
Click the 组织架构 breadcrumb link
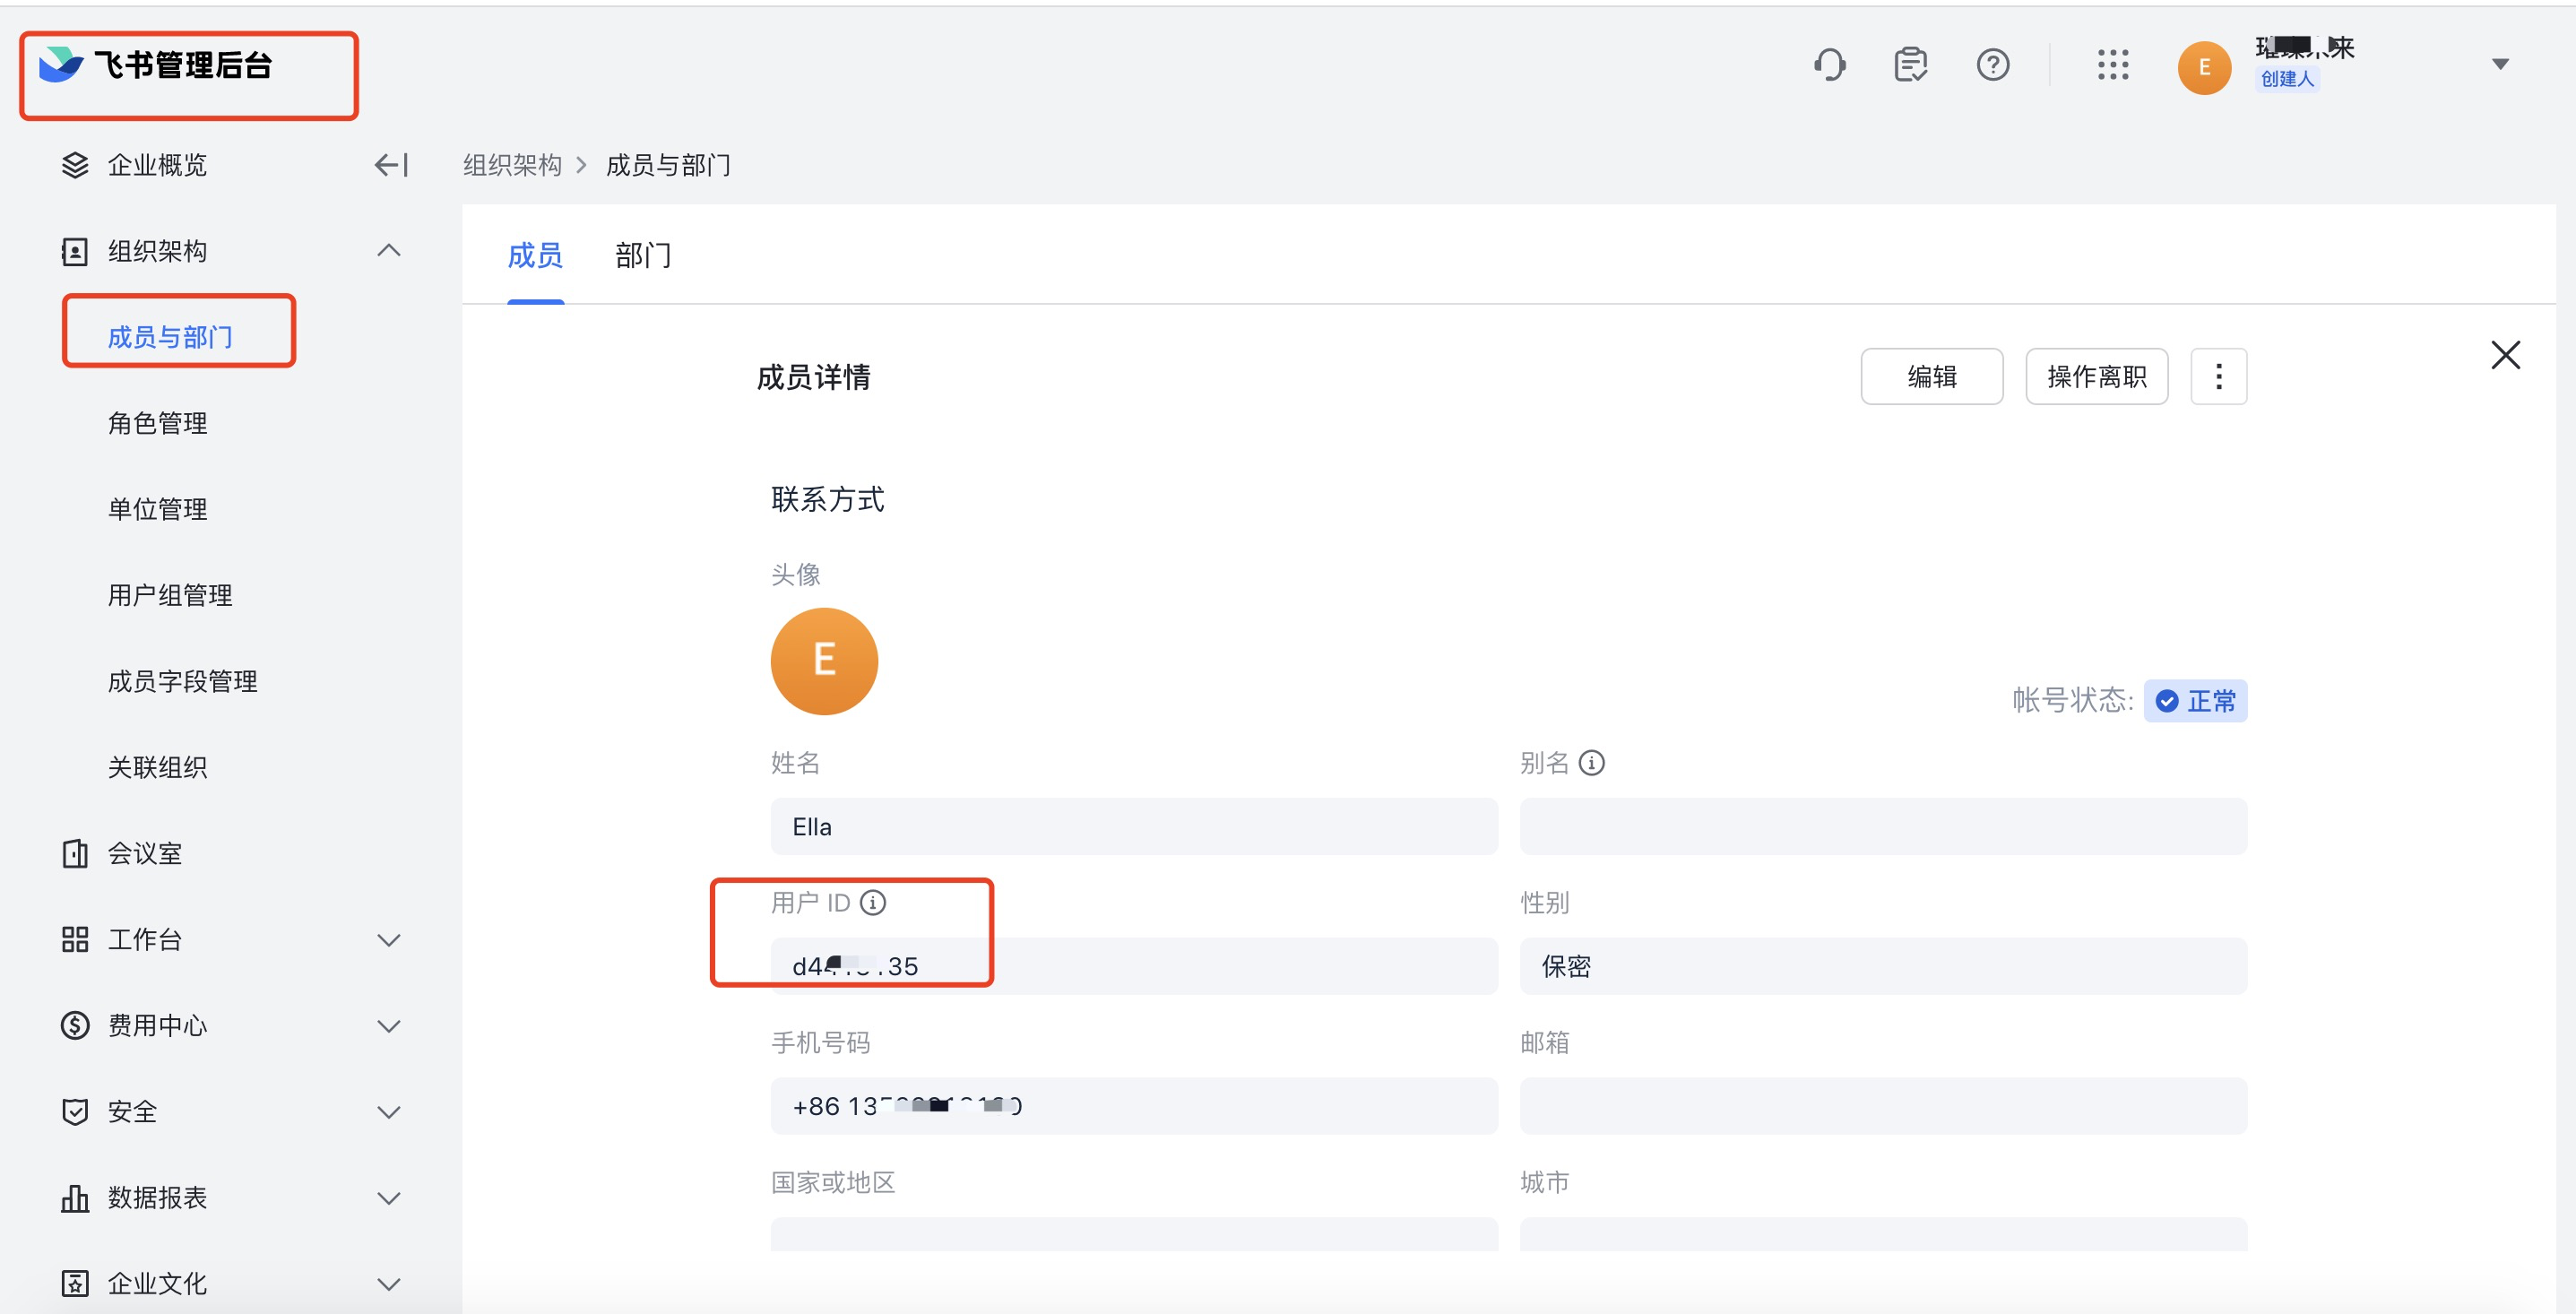tap(512, 165)
